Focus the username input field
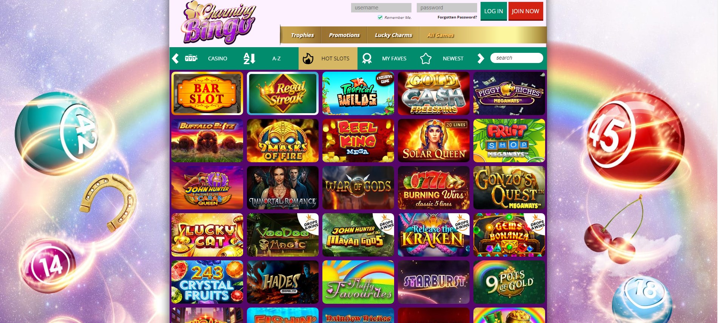The image size is (718, 323). point(381,8)
